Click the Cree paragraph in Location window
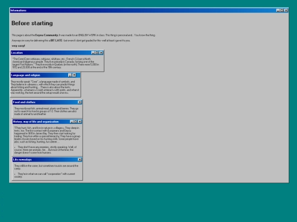The height and width of the screenshot is (222, 297). tap(56, 63)
